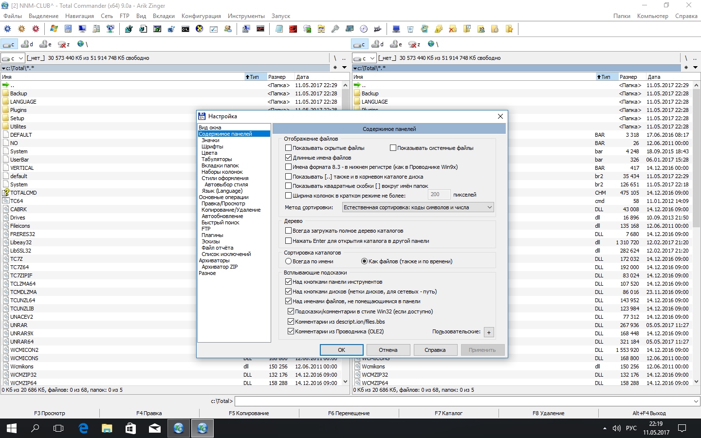The image size is (701, 438).
Task: Open left panel drive selector combo
Action: (13, 58)
